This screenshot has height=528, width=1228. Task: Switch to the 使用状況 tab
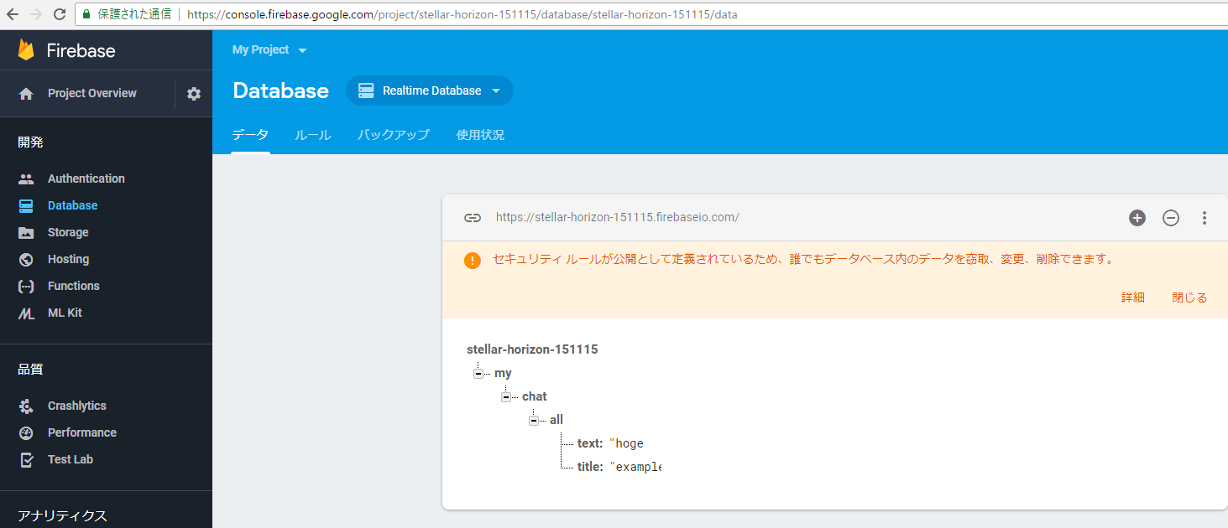(x=480, y=135)
